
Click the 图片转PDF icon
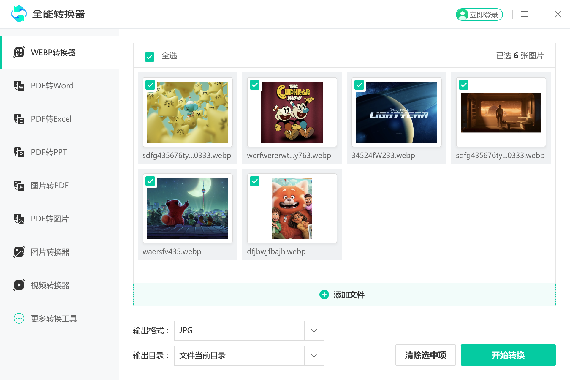[x=19, y=186]
